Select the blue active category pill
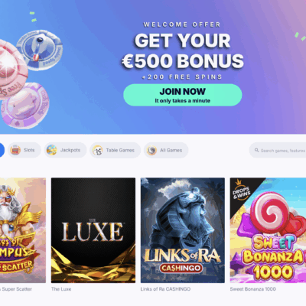This screenshot has height=306, width=306. pos(2,150)
